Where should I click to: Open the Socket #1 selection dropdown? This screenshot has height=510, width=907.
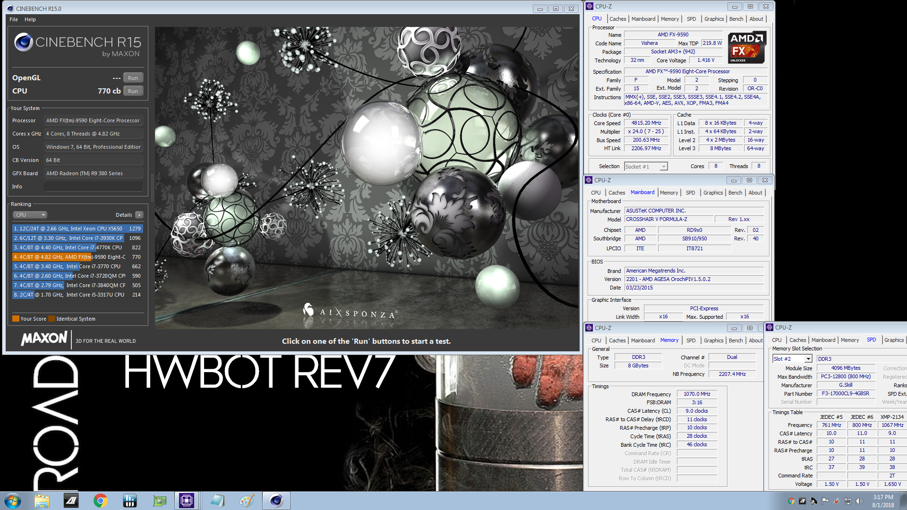point(646,167)
